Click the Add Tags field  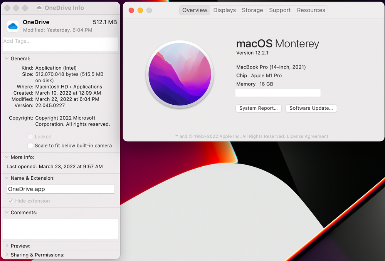pyautogui.click(x=61, y=44)
